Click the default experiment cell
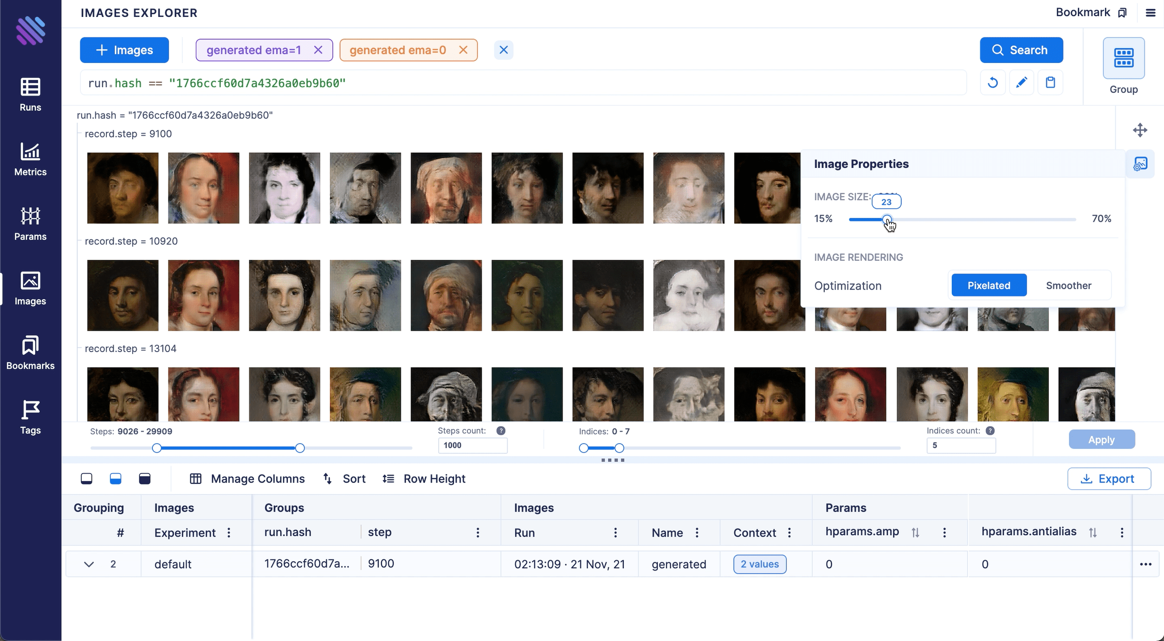1164x641 pixels. (x=173, y=565)
